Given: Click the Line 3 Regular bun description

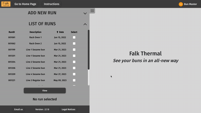Looking at the screenshot, I should pos(35,80).
